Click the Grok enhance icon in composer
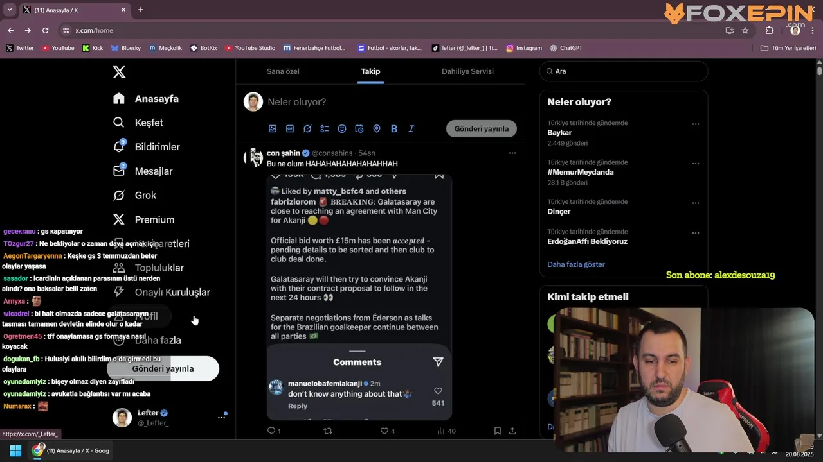Screen dimensions: 823x462 click(307, 128)
